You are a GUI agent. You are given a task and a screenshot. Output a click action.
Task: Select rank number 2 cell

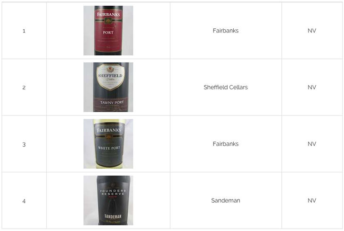click(24, 88)
